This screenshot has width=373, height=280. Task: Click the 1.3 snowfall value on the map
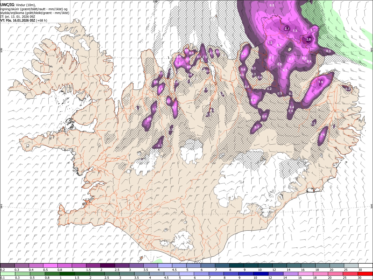click(295, 31)
